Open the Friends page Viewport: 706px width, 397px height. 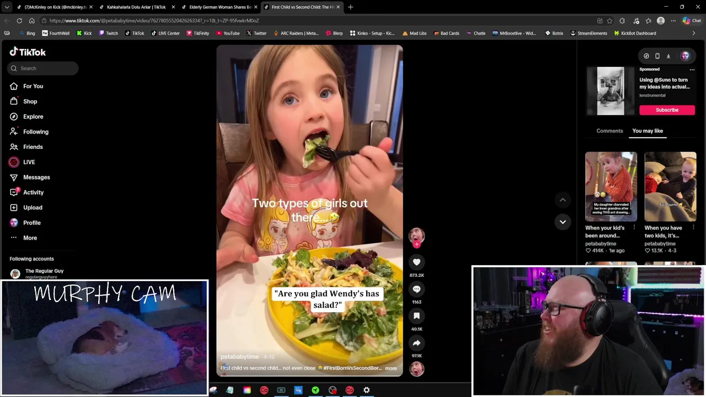tap(26, 147)
